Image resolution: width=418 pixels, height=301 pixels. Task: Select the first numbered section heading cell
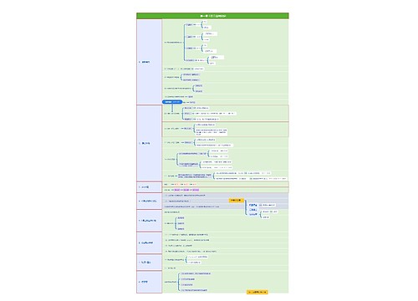(x=149, y=62)
